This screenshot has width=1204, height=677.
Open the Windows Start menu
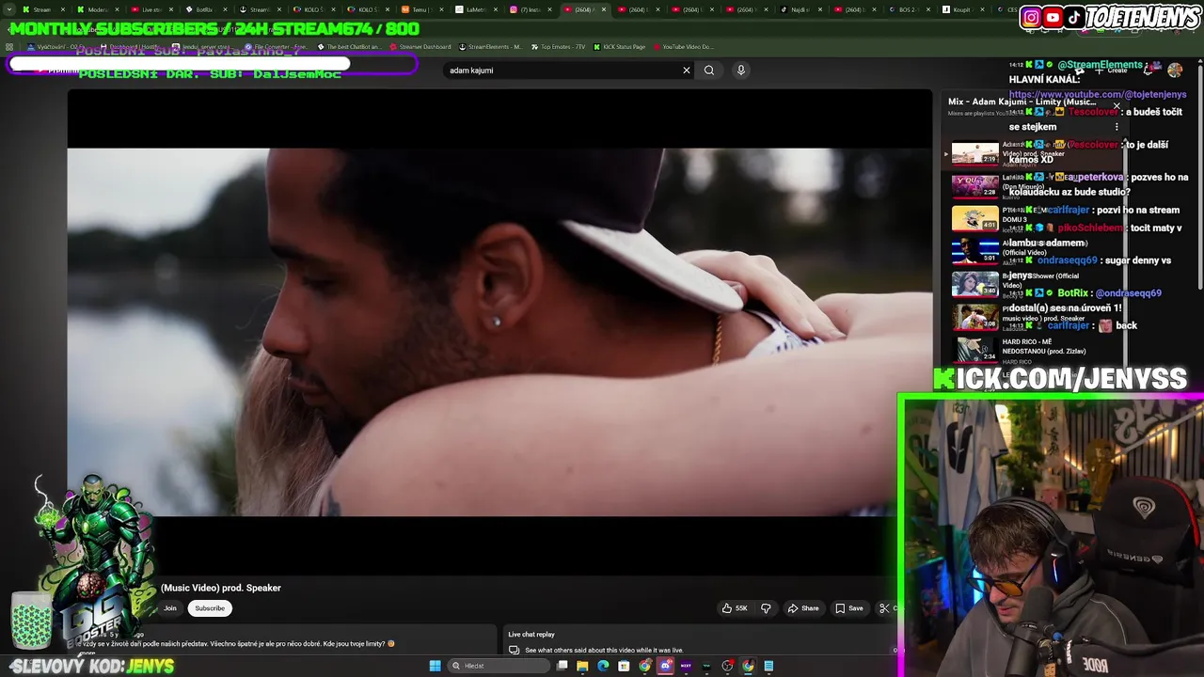click(435, 666)
